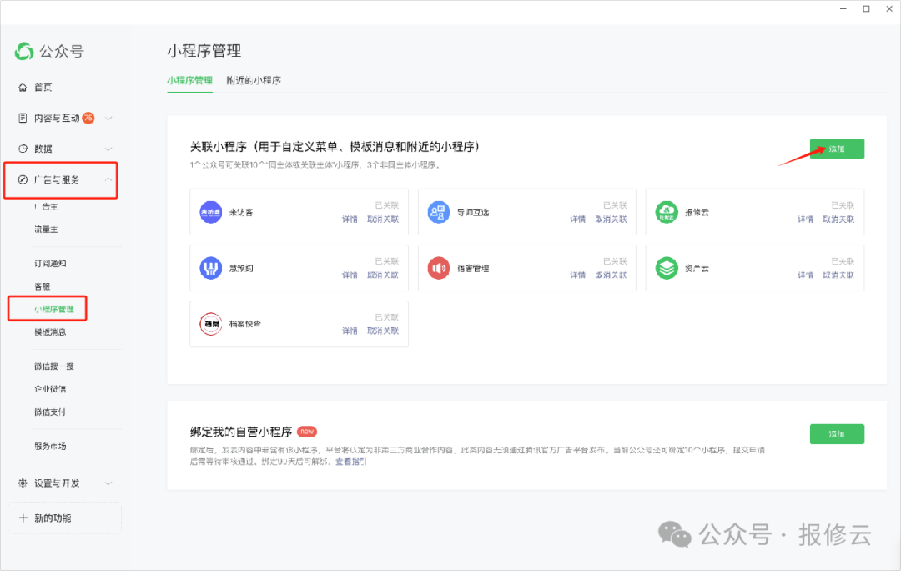Click the 档案快查 mini program icon

[211, 324]
